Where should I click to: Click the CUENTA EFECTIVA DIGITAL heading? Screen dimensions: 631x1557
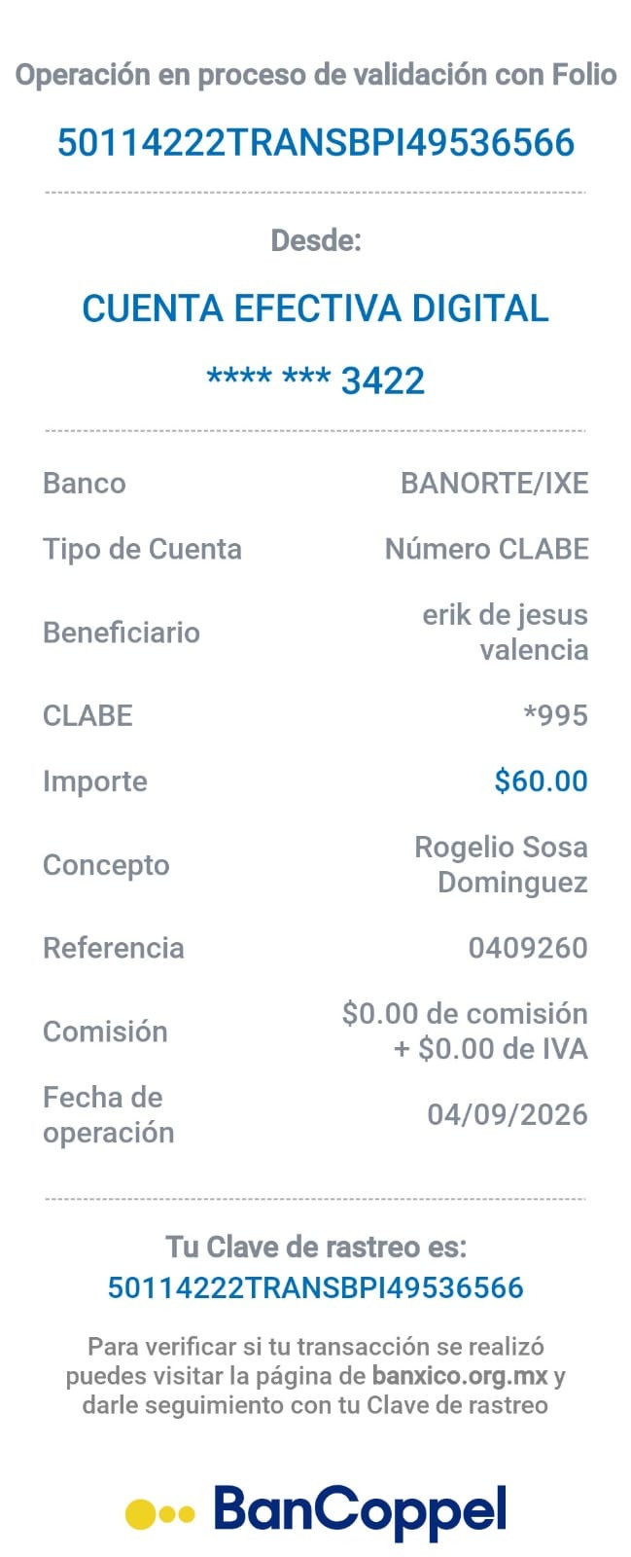pyautogui.click(x=316, y=308)
